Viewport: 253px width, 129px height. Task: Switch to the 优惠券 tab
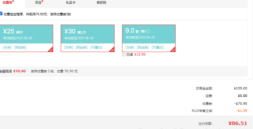click(x=7, y=2)
